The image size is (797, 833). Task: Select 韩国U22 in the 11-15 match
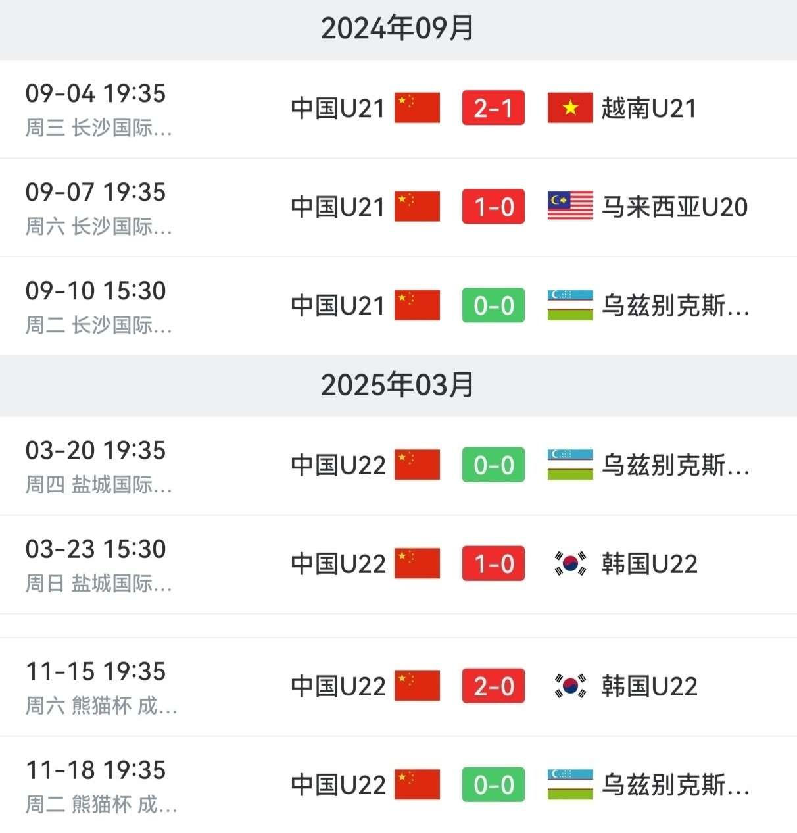(650, 687)
